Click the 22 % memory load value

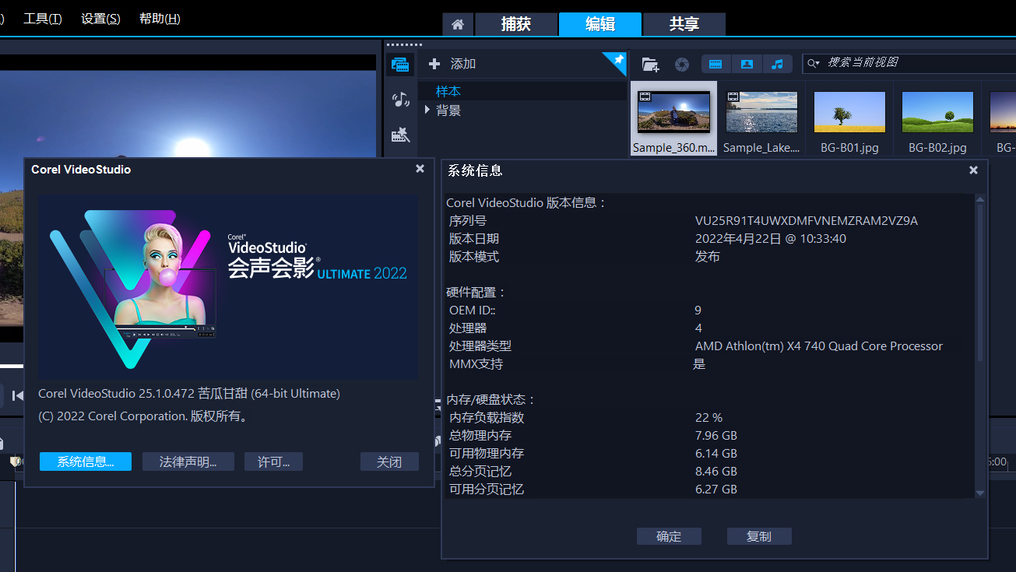[x=709, y=418]
